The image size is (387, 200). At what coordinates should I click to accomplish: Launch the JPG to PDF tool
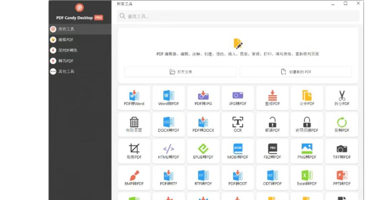[x=238, y=98]
